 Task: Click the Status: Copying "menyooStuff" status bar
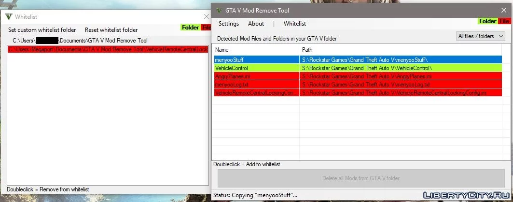[255, 195]
